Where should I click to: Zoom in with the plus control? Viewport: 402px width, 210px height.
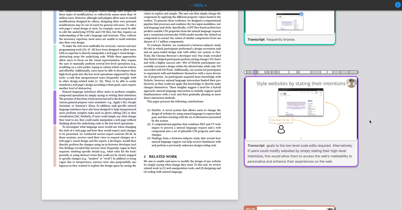(x=206, y=5)
